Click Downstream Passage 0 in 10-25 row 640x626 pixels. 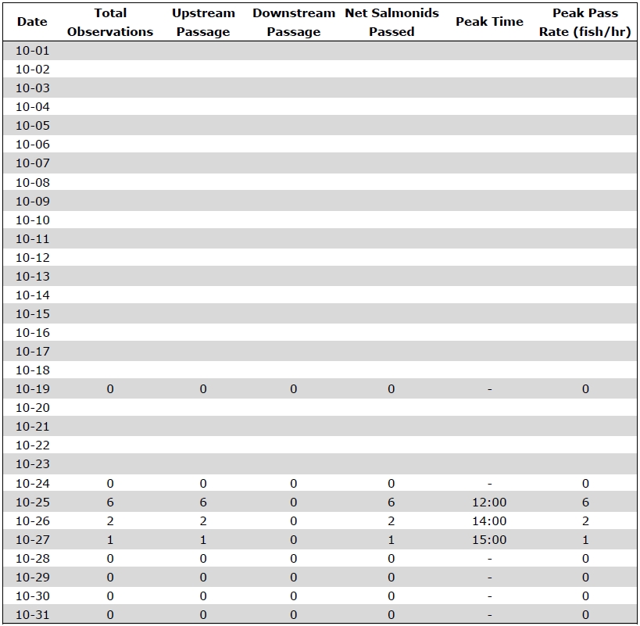coord(294,503)
